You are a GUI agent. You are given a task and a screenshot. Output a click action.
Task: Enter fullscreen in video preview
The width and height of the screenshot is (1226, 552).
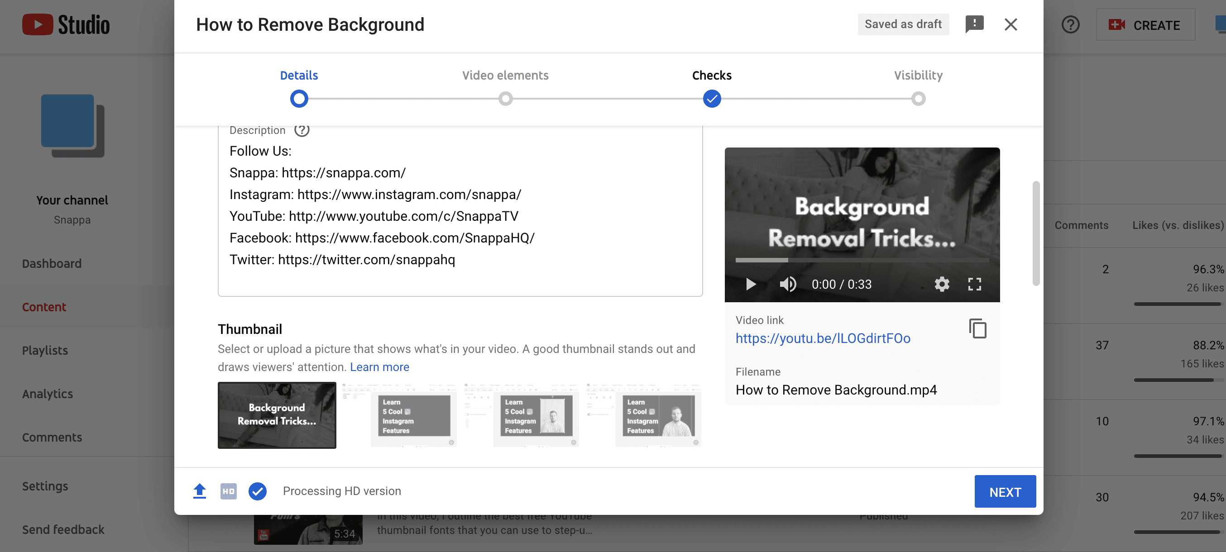click(974, 284)
